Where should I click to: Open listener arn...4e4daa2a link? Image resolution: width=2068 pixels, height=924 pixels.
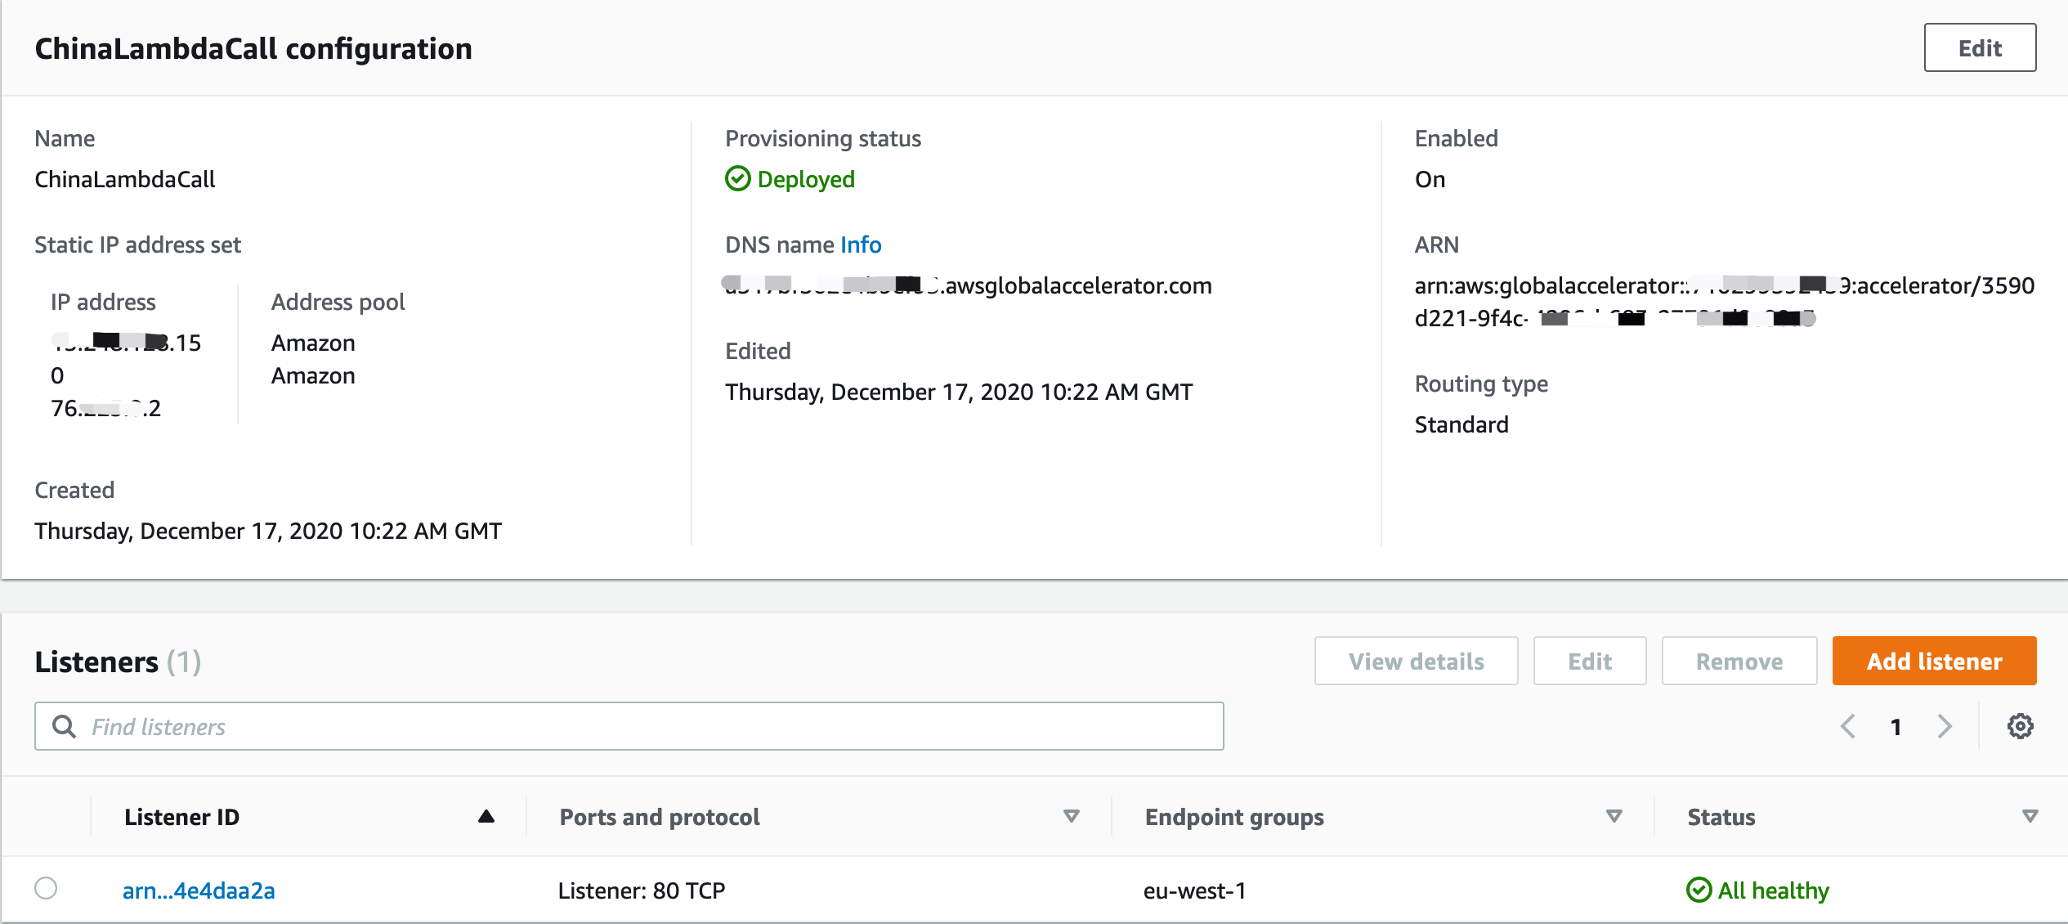click(x=199, y=890)
